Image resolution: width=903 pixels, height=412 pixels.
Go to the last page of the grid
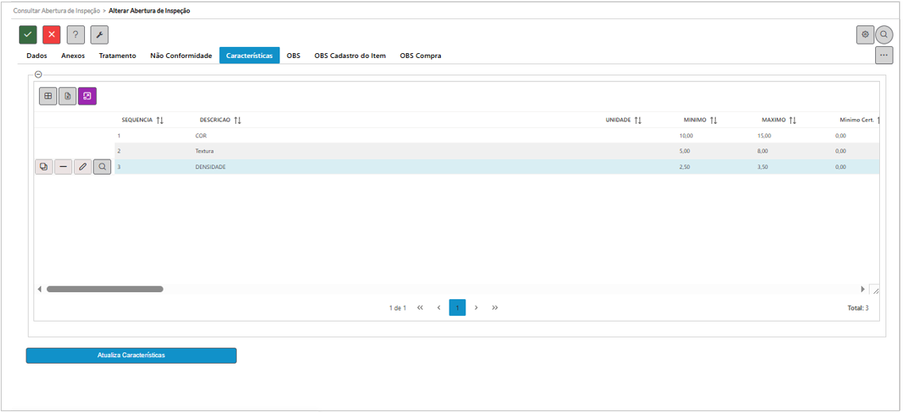pos(495,308)
